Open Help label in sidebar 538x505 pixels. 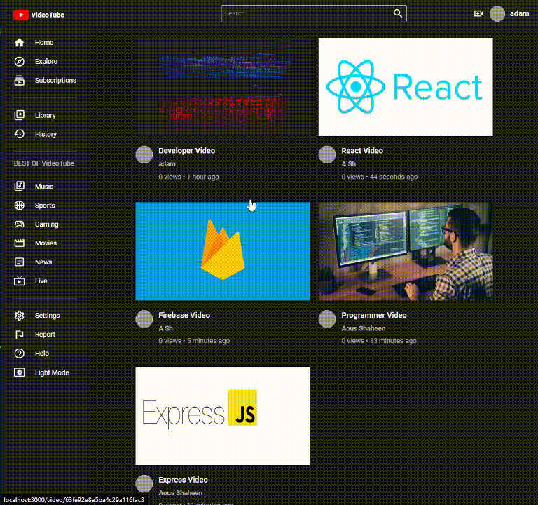[42, 353]
